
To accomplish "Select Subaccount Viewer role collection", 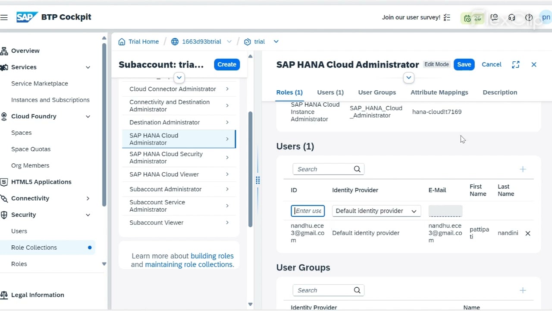I will (179, 223).
